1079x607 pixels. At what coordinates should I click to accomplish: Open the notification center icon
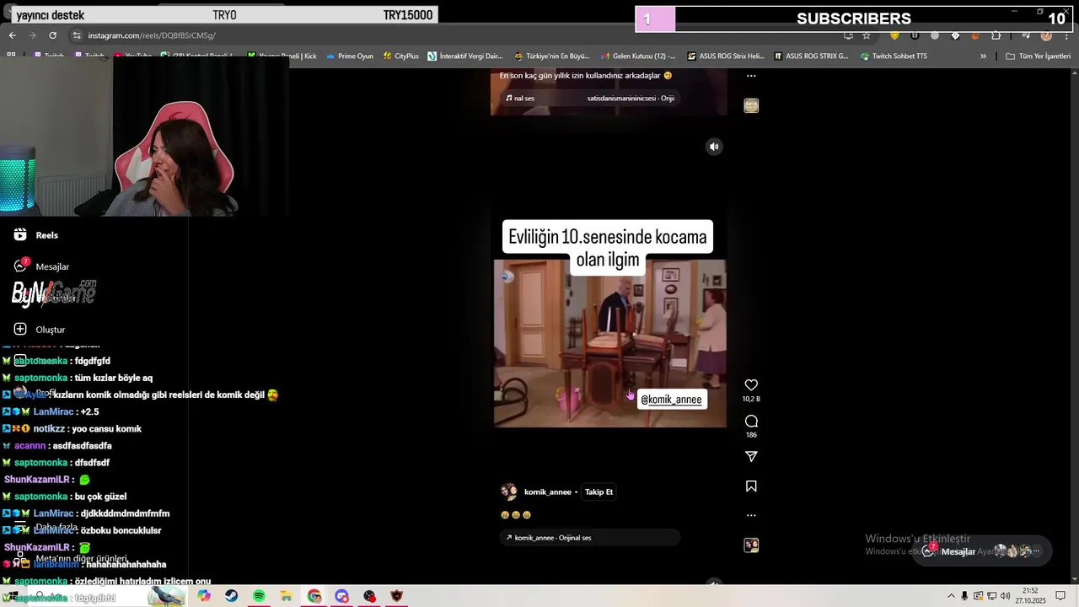tap(1060, 596)
